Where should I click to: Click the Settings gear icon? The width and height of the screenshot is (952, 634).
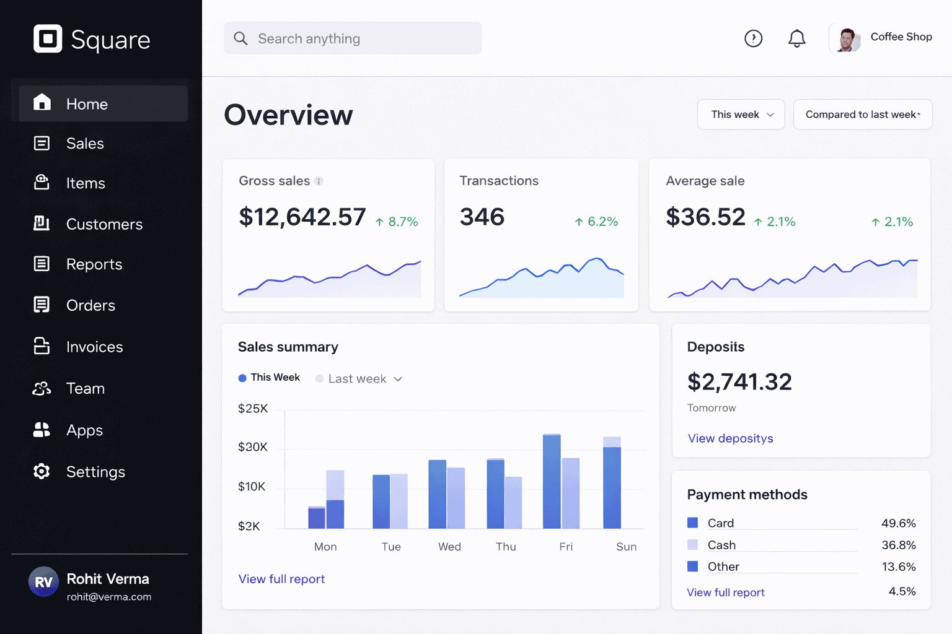coord(42,471)
